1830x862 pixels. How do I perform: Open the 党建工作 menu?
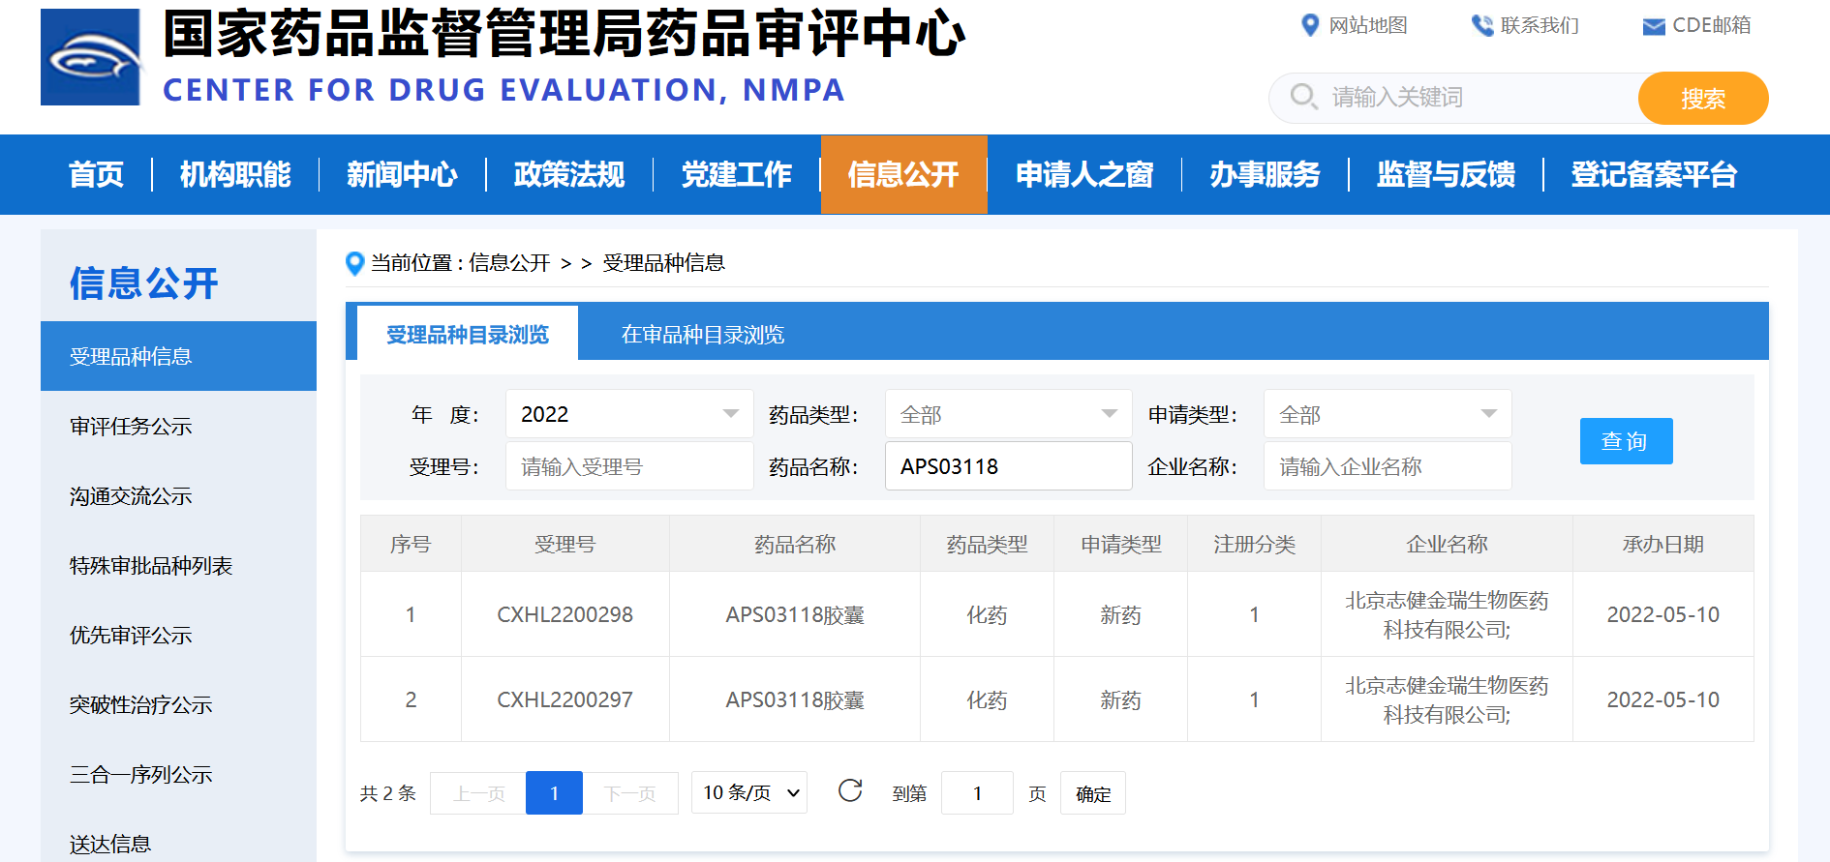[737, 174]
